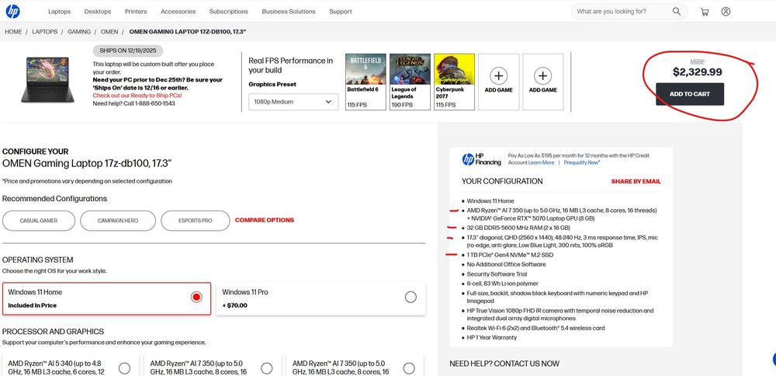This screenshot has width=776, height=376.
Task: Click the OMEN laptop product image
Action: (47, 79)
